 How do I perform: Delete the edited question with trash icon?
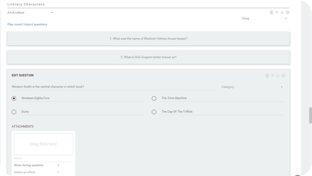click(267, 76)
